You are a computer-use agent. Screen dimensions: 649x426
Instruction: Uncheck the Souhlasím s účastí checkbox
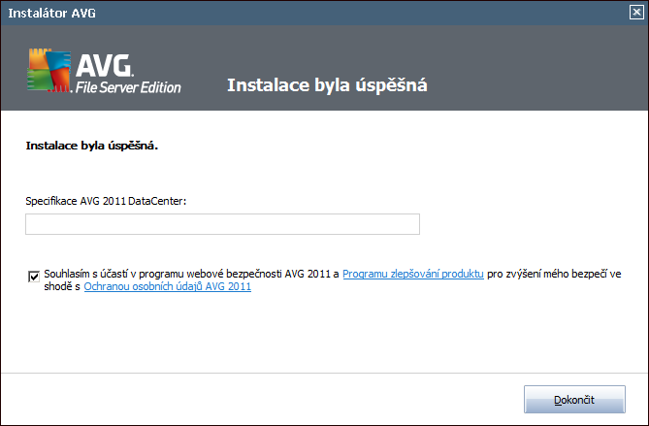point(34,277)
